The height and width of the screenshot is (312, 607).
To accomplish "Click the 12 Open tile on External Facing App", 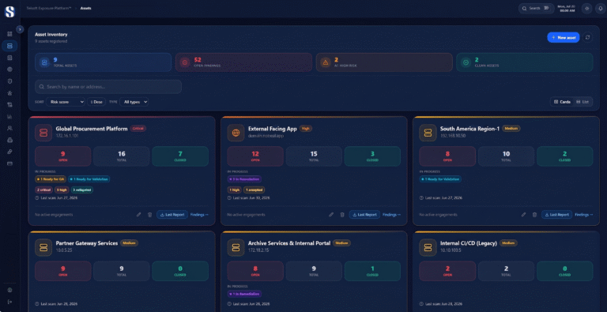I will pos(255,156).
